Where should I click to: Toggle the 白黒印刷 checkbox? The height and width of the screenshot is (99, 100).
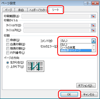pos(8,44)
